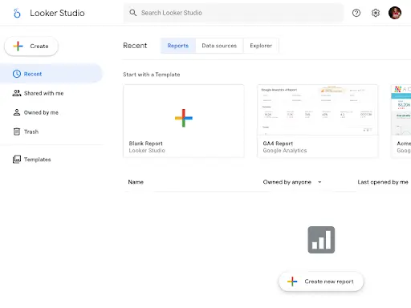
Task: Open the partially visible Acme template thumbnail
Action: (401, 110)
